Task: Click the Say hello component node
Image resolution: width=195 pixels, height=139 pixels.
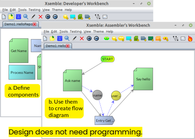Action: click(x=143, y=79)
